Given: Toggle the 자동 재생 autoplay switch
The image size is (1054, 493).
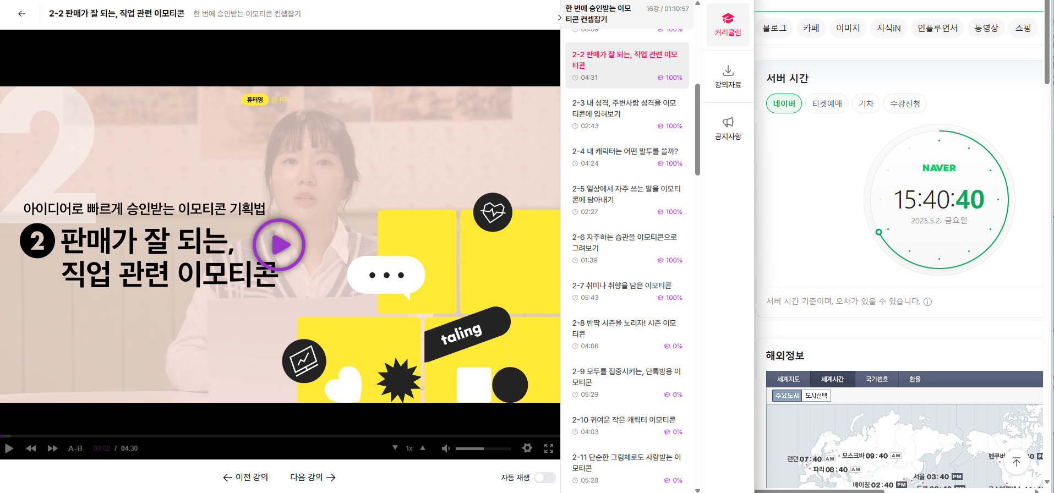Looking at the screenshot, I should [x=544, y=478].
